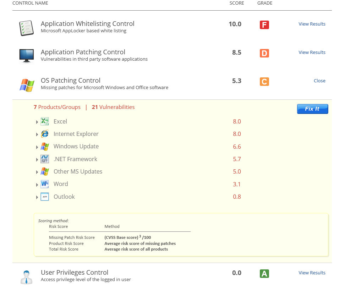345x296 pixels.
Task: Click the Outlook APP icon
Action: pos(45,197)
